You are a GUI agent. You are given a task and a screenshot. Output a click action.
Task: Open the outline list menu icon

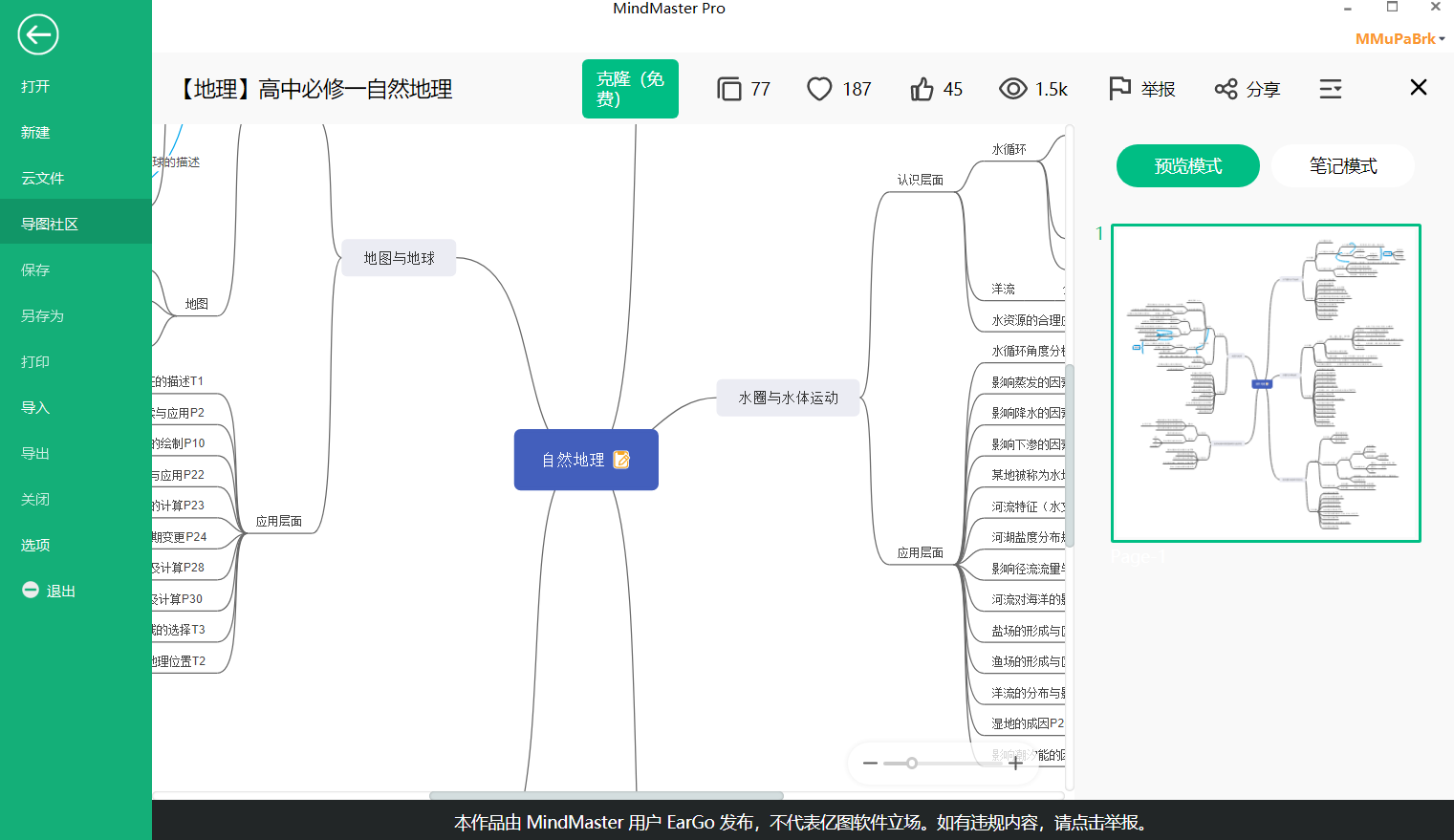[1331, 89]
